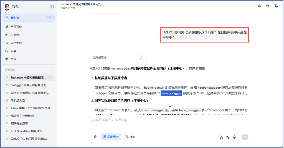This screenshot has width=284, height=148.
Task: Open notifications bell icon
Action: pyautogui.click(x=276, y=6)
